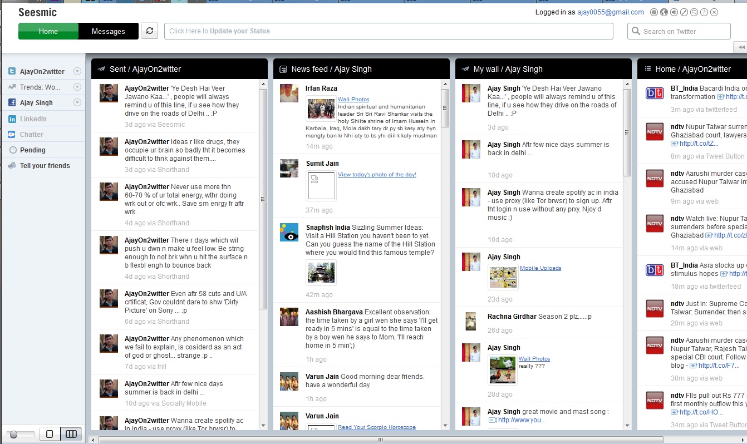Viewport: 747px width, 444px height.
Task: Open the comic thumbnail under Mobile Uploads
Action: [x=503, y=277]
